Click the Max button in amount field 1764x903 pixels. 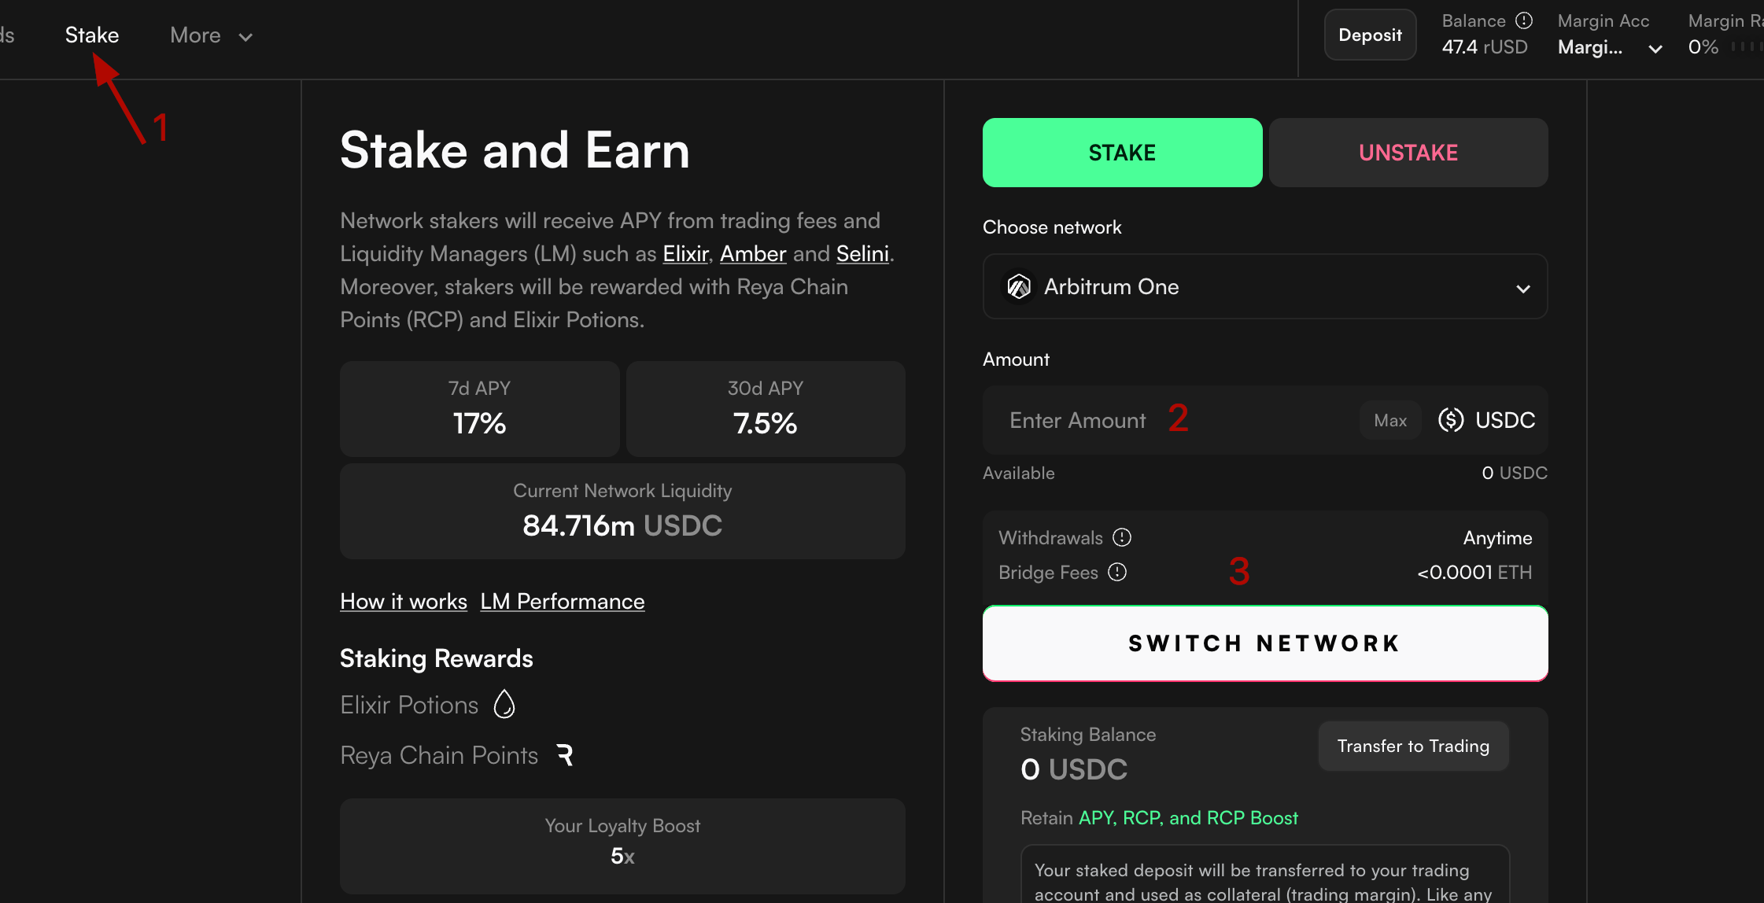click(1389, 420)
